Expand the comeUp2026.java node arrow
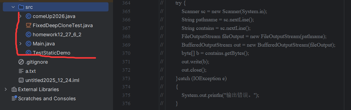Screen dimensions: 351x110 (x=21, y=16)
